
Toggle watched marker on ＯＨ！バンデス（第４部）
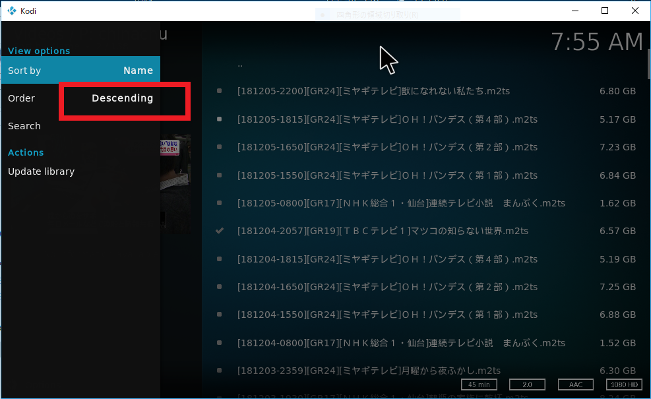pyautogui.click(x=219, y=119)
